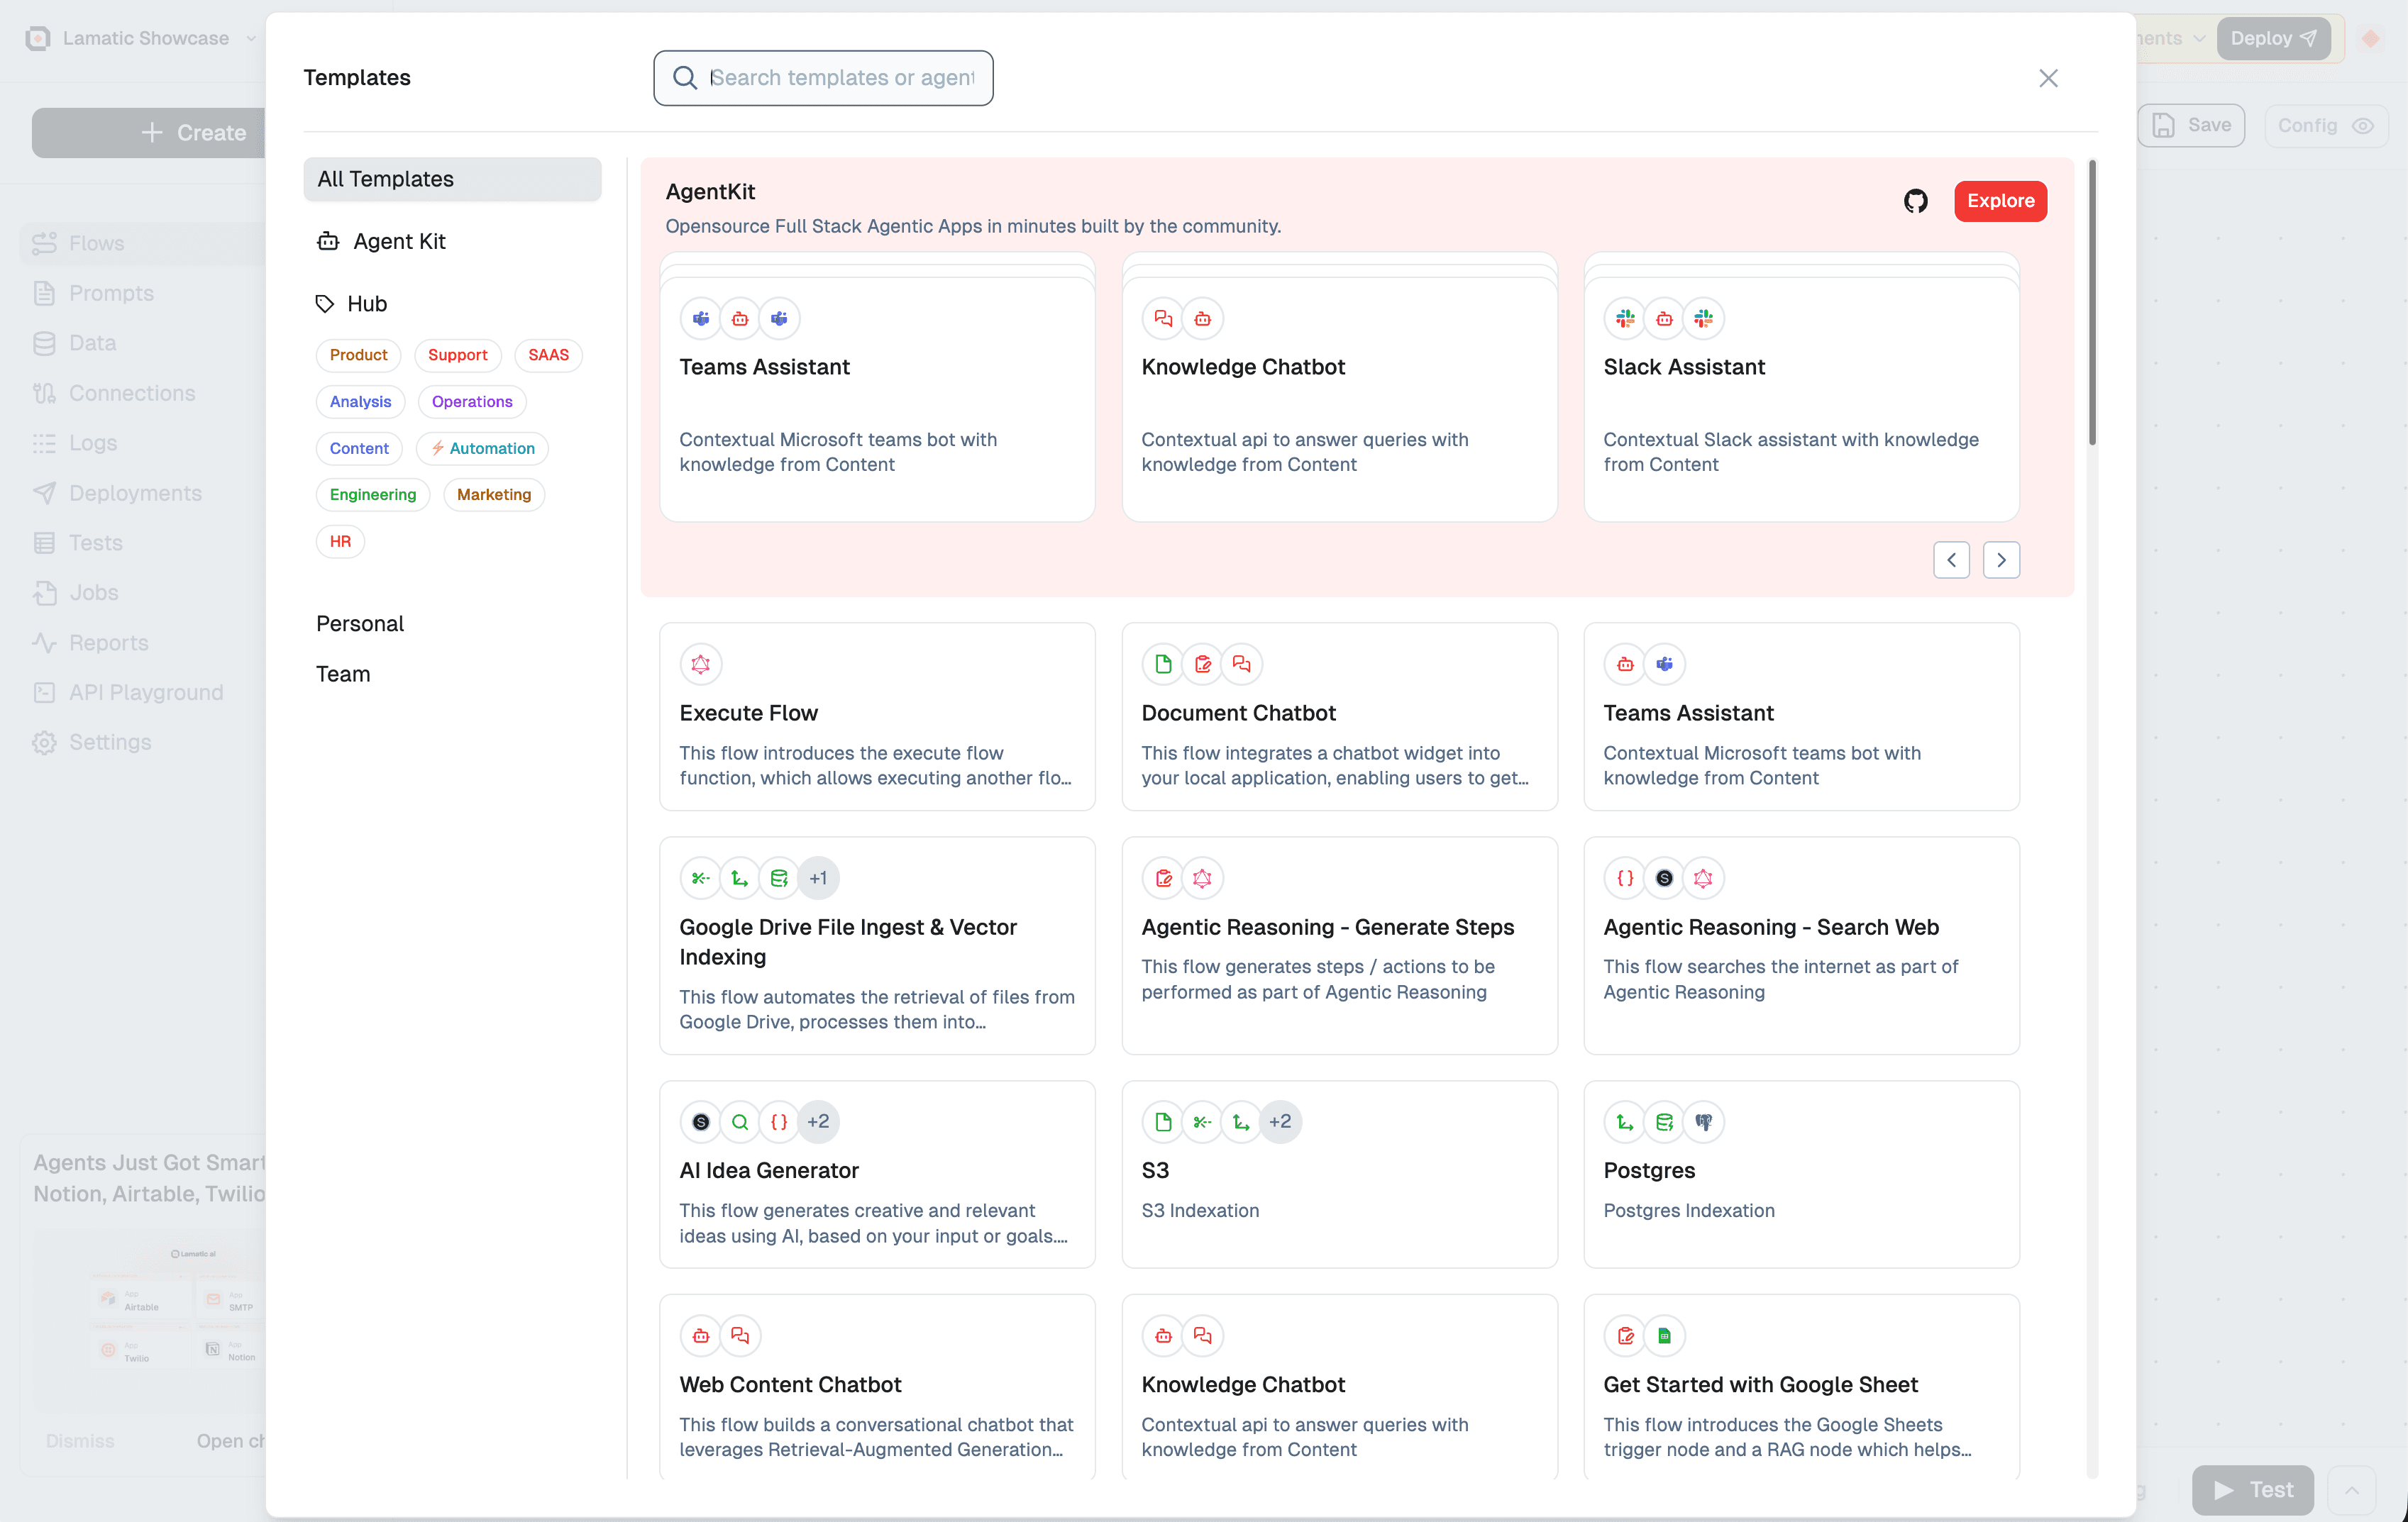The height and width of the screenshot is (1522, 2408).
Task: Click the Postgres elephant icon
Action: pos(1703,1121)
